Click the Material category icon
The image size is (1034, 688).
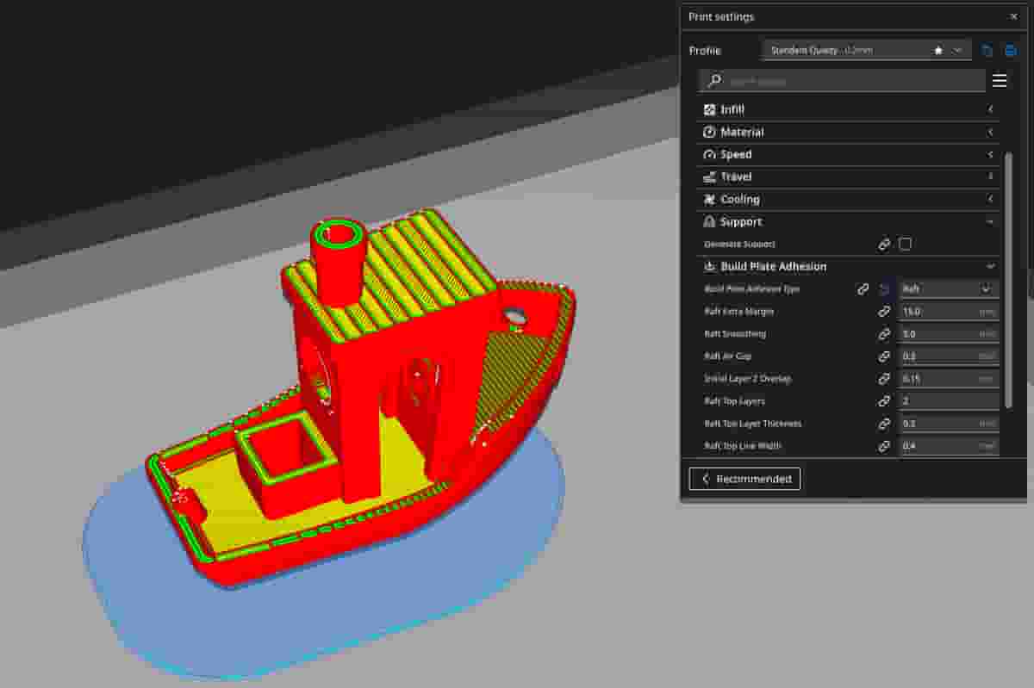[x=709, y=132]
